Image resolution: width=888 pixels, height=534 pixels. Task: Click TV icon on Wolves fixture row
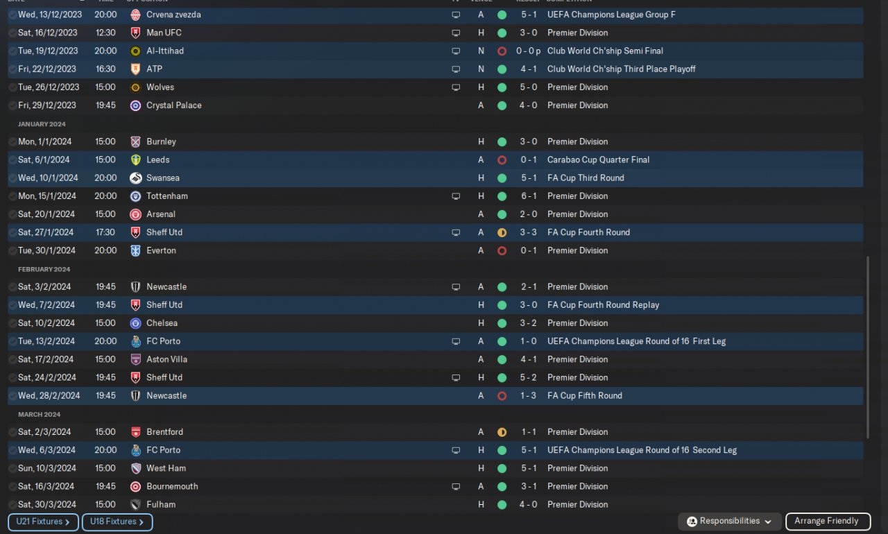tap(456, 87)
